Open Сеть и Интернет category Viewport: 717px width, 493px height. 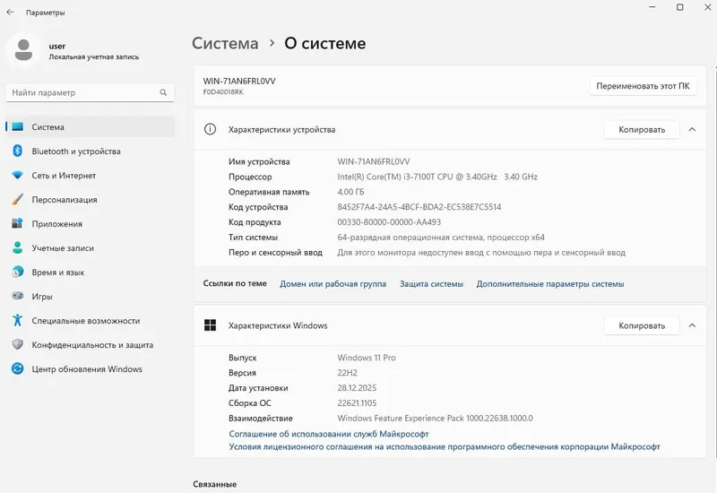[91, 175]
